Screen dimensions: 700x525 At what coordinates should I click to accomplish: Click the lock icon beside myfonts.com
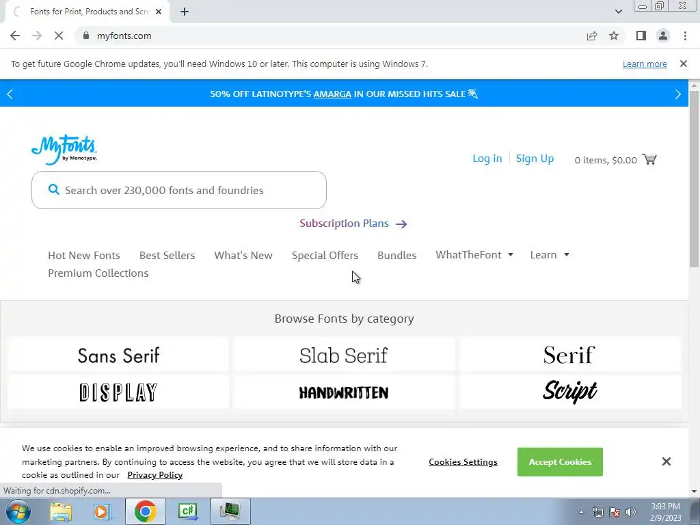coord(86,36)
